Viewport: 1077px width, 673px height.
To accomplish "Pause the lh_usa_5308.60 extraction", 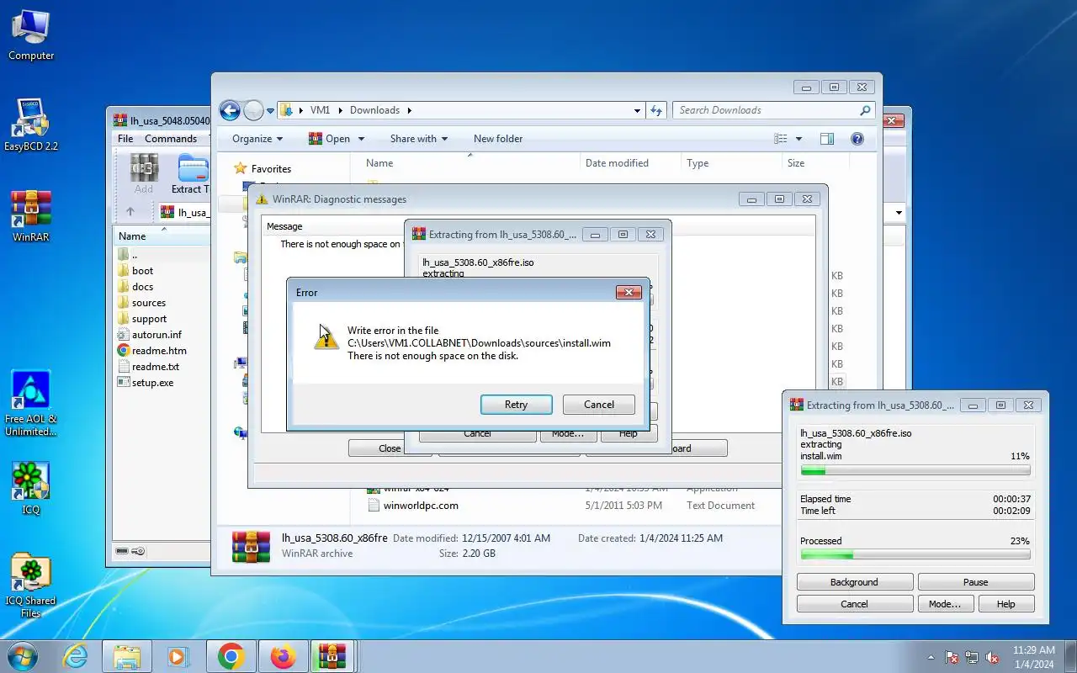I will coord(976,582).
